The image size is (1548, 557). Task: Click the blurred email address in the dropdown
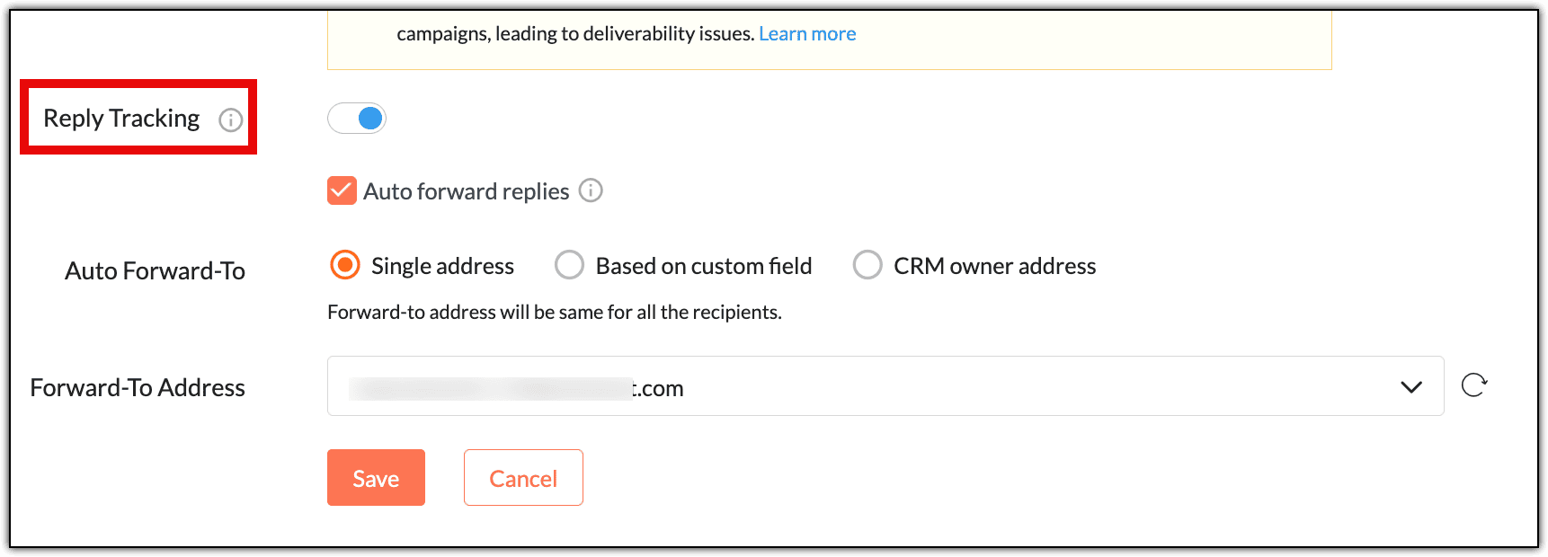coord(516,388)
